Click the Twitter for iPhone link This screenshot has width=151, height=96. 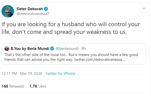(60, 74)
